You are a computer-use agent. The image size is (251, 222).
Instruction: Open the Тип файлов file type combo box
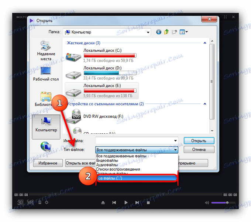pyautogui.click(x=137, y=150)
